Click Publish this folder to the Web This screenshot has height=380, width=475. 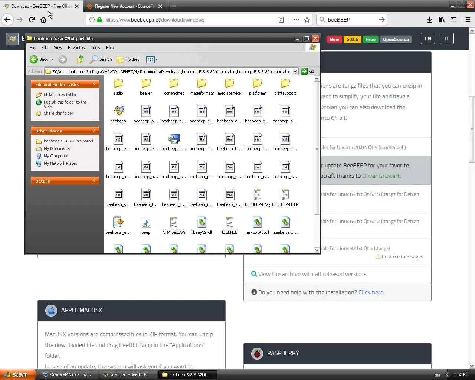tap(62, 104)
